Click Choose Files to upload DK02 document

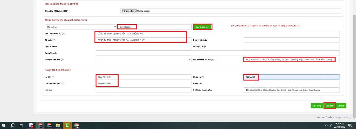130,11
